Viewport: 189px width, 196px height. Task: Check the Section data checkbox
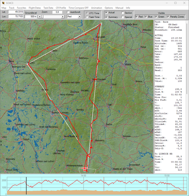tap(122, 13)
